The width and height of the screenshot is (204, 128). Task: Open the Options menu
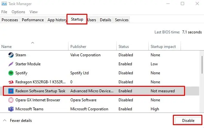coord(18,12)
